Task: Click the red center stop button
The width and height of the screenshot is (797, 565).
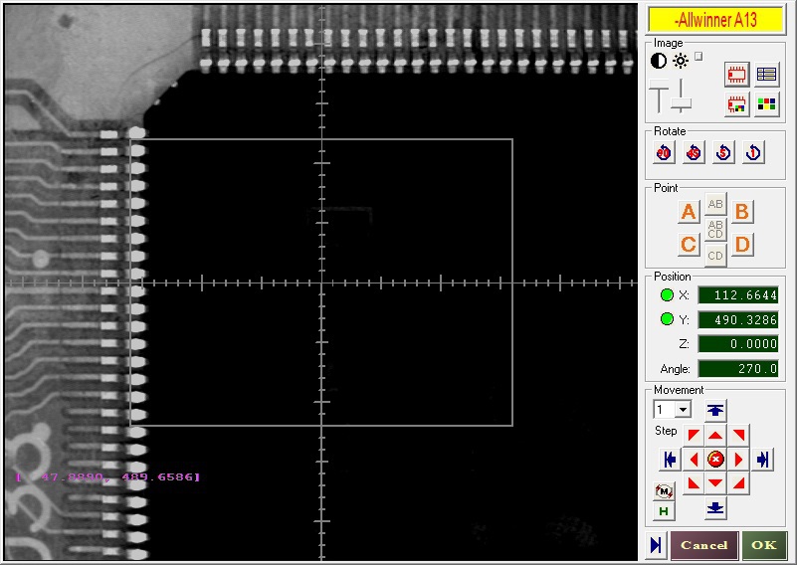Action: click(715, 460)
